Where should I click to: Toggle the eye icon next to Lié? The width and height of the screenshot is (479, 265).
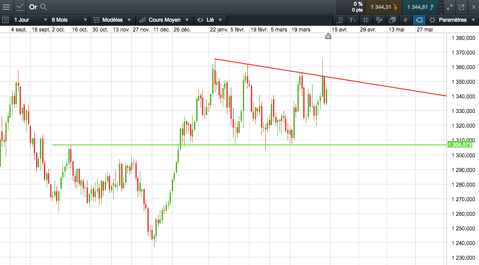pyautogui.click(x=200, y=20)
